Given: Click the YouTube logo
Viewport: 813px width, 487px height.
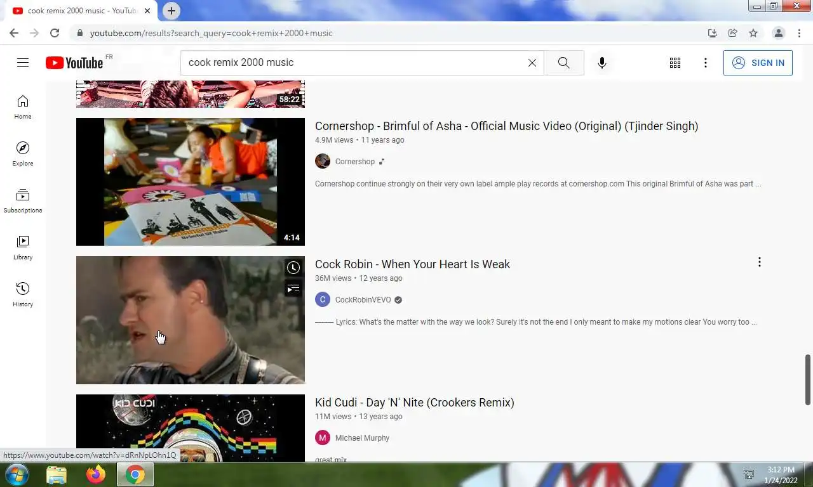Looking at the screenshot, I should coord(74,62).
